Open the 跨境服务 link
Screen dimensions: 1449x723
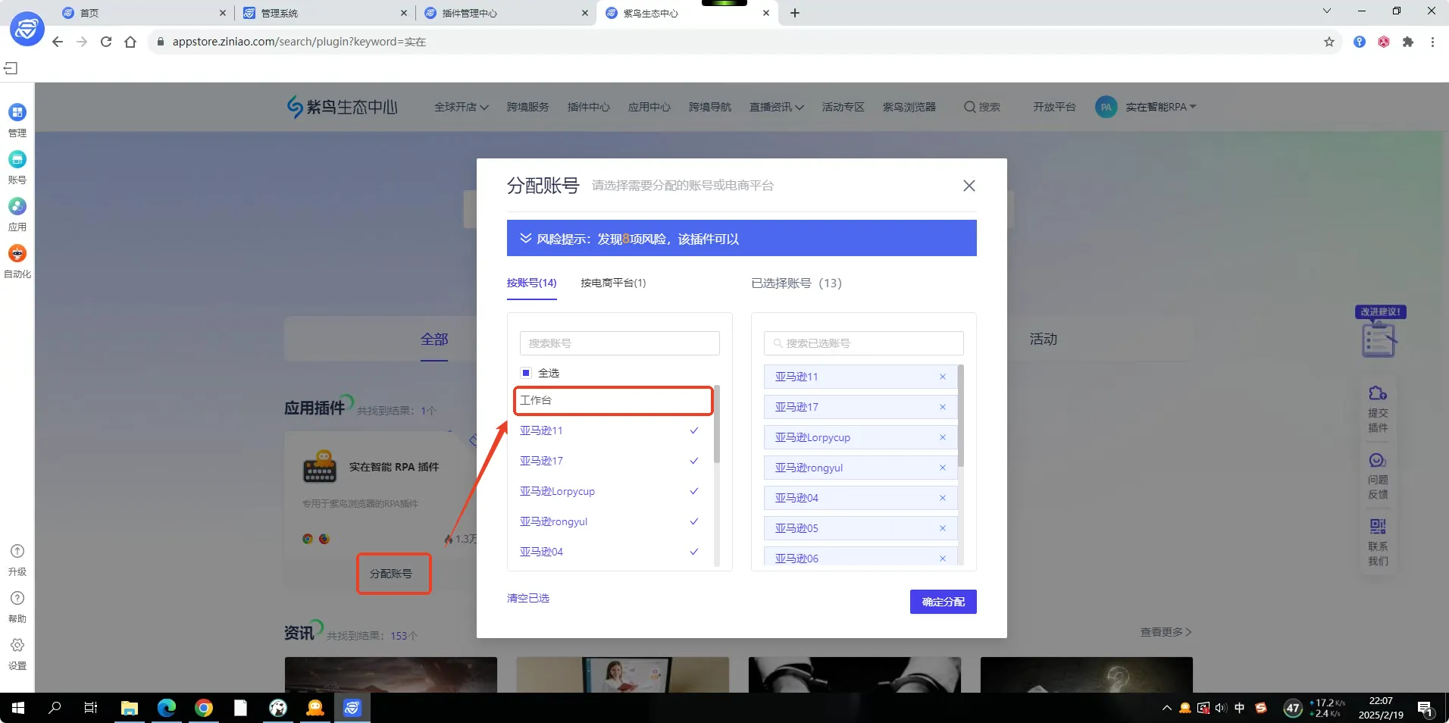(527, 107)
